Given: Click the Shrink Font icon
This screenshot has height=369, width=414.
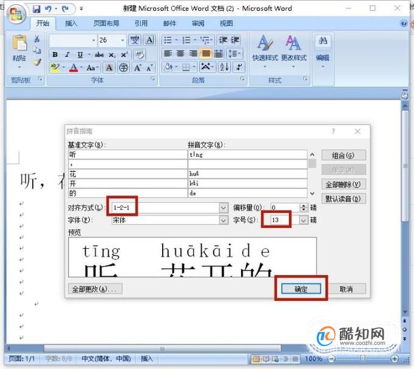Looking at the screenshot, I should pos(149,67).
